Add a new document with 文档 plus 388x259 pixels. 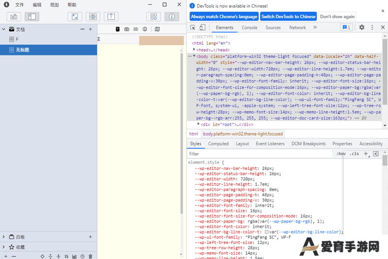tap(91, 29)
